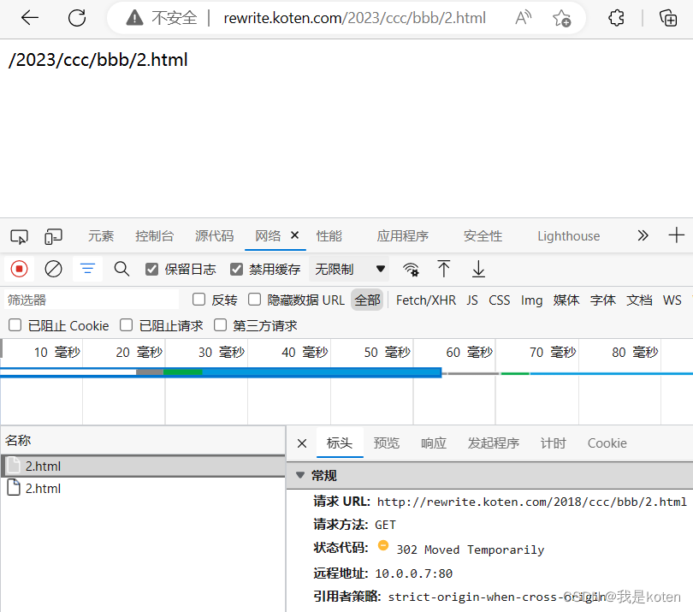Expand the hidden DevTools panels chevron
This screenshot has height=612, width=693.
click(x=643, y=235)
